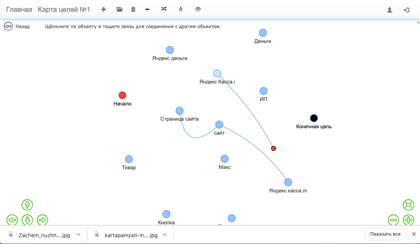
Task: Pan map right with green right arrow
Action: coord(42,220)
